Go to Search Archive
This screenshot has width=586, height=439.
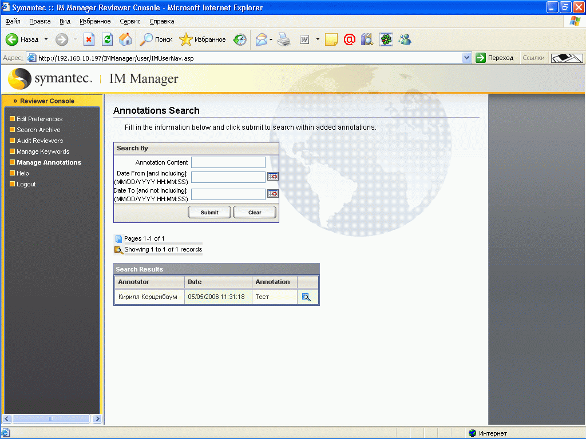(x=38, y=130)
